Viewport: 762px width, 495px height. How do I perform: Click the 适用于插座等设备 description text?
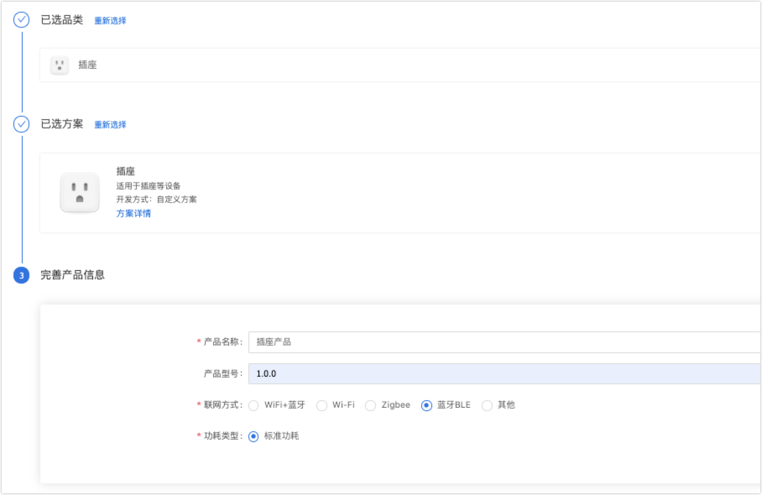click(x=149, y=186)
